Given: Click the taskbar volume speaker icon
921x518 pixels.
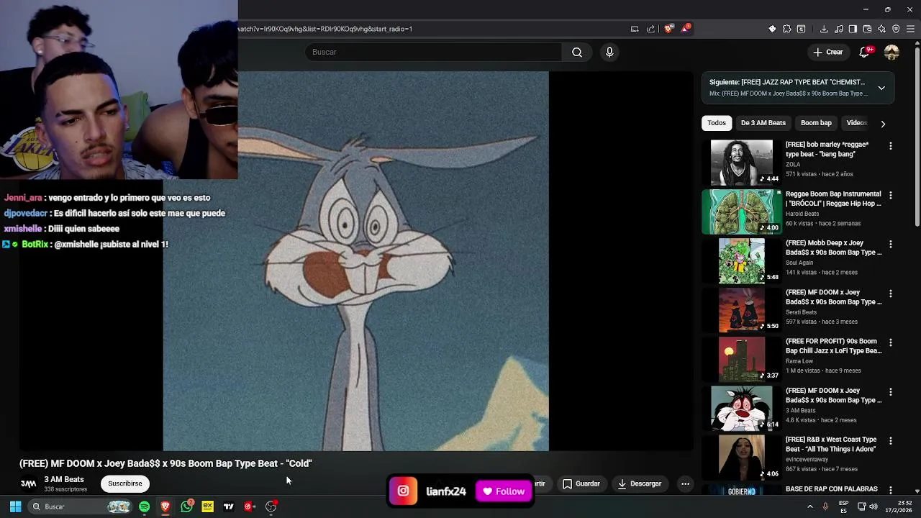Looking at the screenshot, I should pyautogui.click(x=874, y=506).
